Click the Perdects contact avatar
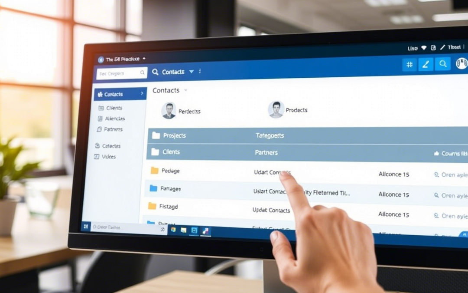The height and width of the screenshot is (293, 468). coord(169,110)
